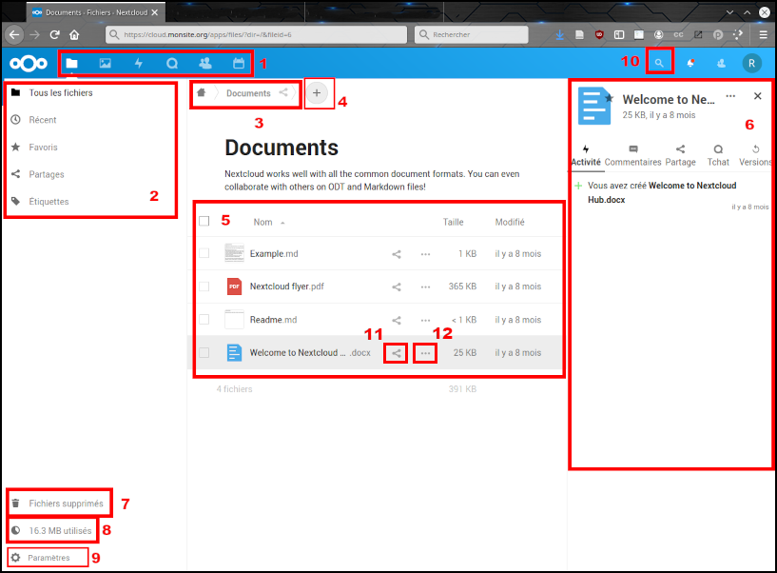Sort files by the Nom column header

[x=262, y=222]
